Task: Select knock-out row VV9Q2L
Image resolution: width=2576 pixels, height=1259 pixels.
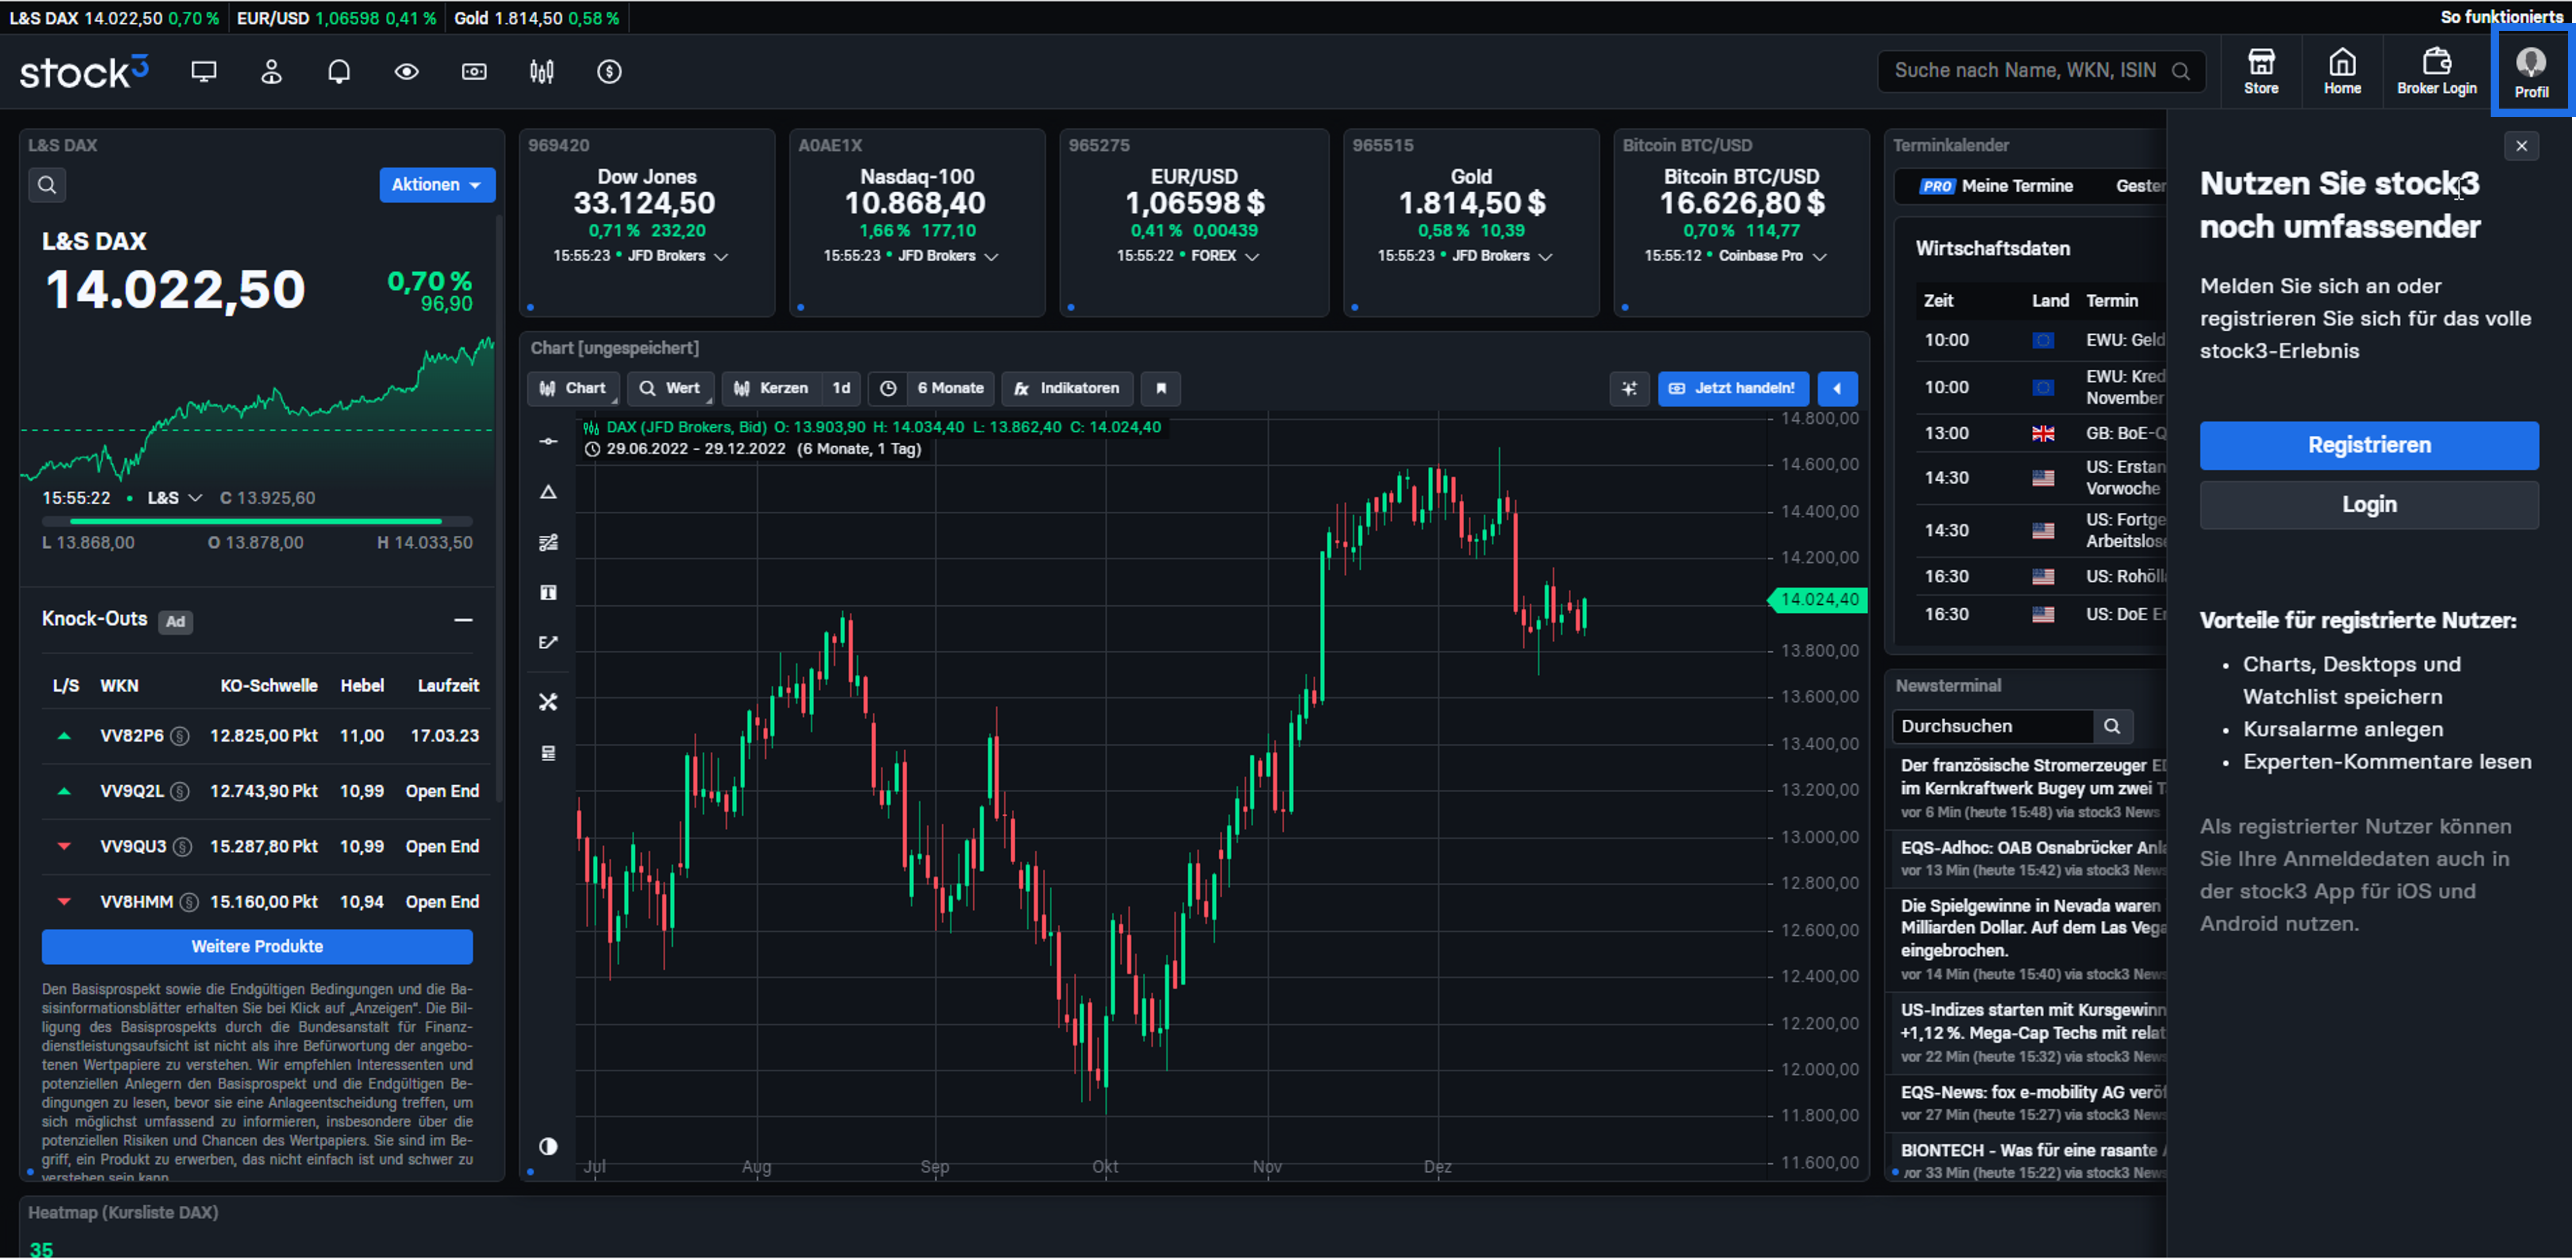Action: 265,792
